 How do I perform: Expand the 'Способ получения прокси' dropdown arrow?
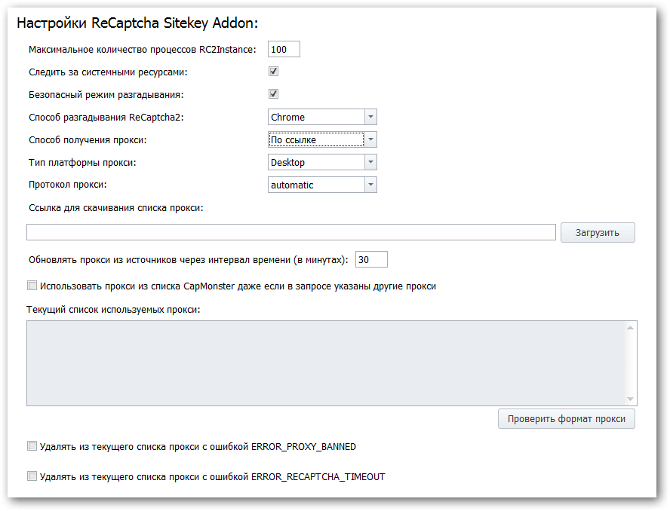(371, 139)
